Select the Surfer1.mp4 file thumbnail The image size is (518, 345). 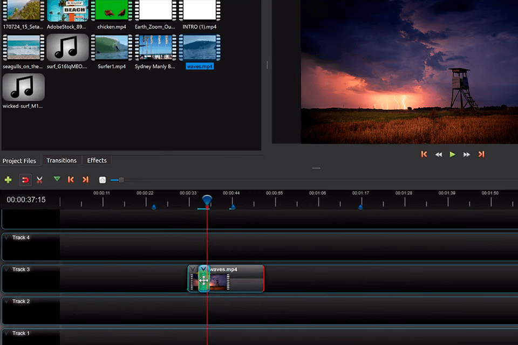point(112,47)
